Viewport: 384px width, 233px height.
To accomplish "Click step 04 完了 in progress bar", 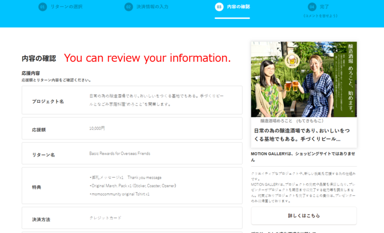I will (x=318, y=7).
